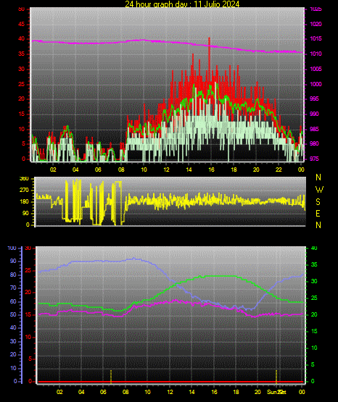The width and height of the screenshot is (338, 402).
Task: Select the S compass label
Action: [318, 202]
